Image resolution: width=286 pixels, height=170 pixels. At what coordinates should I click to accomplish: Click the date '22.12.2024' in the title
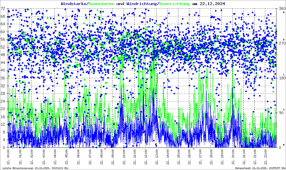click(x=212, y=4)
